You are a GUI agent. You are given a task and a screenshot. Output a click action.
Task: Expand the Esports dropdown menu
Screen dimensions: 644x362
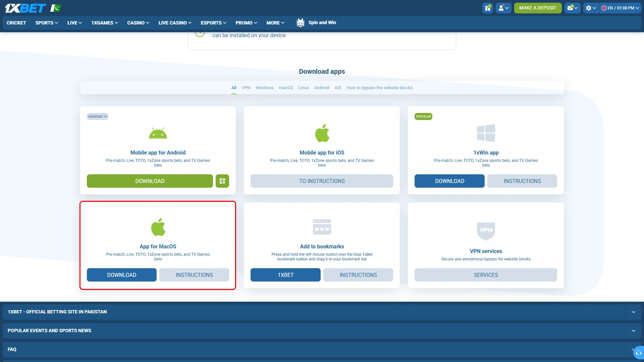tap(214, 23)
